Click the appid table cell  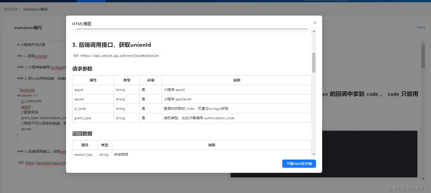click(93, 90)
